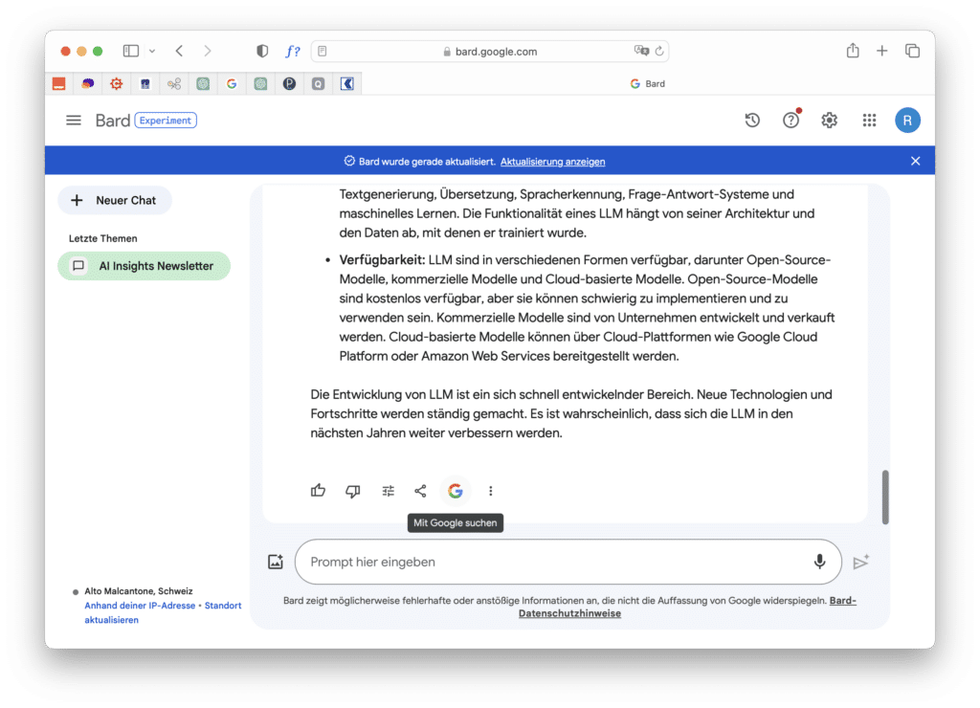The image size is (980, 708).
Task: Open more options three-dot menu
Action: tap(491, 491)
